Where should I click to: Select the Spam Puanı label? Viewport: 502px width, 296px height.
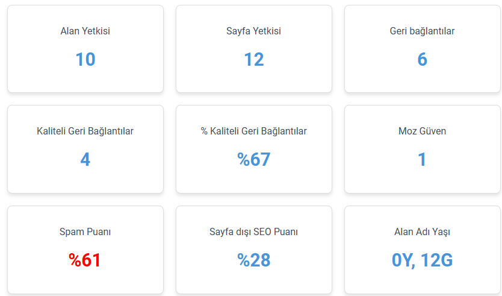(x=85, y=232)
